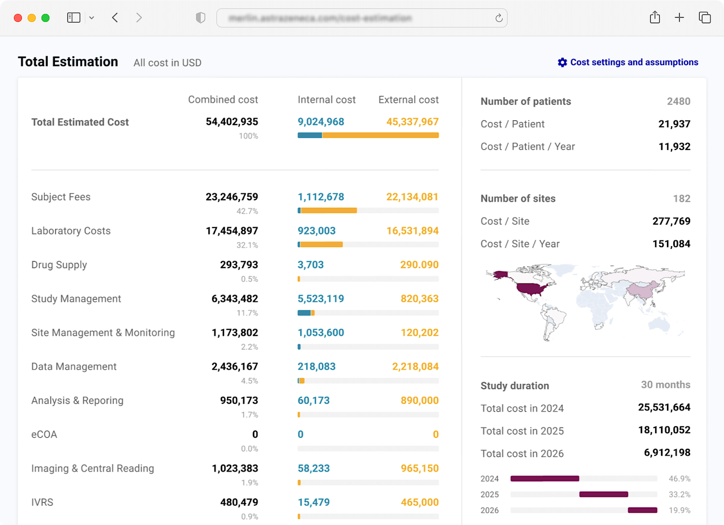Screen dimensions: 724x525
Task: Click the privacy shield icon
Action: [x=200, y=18]
